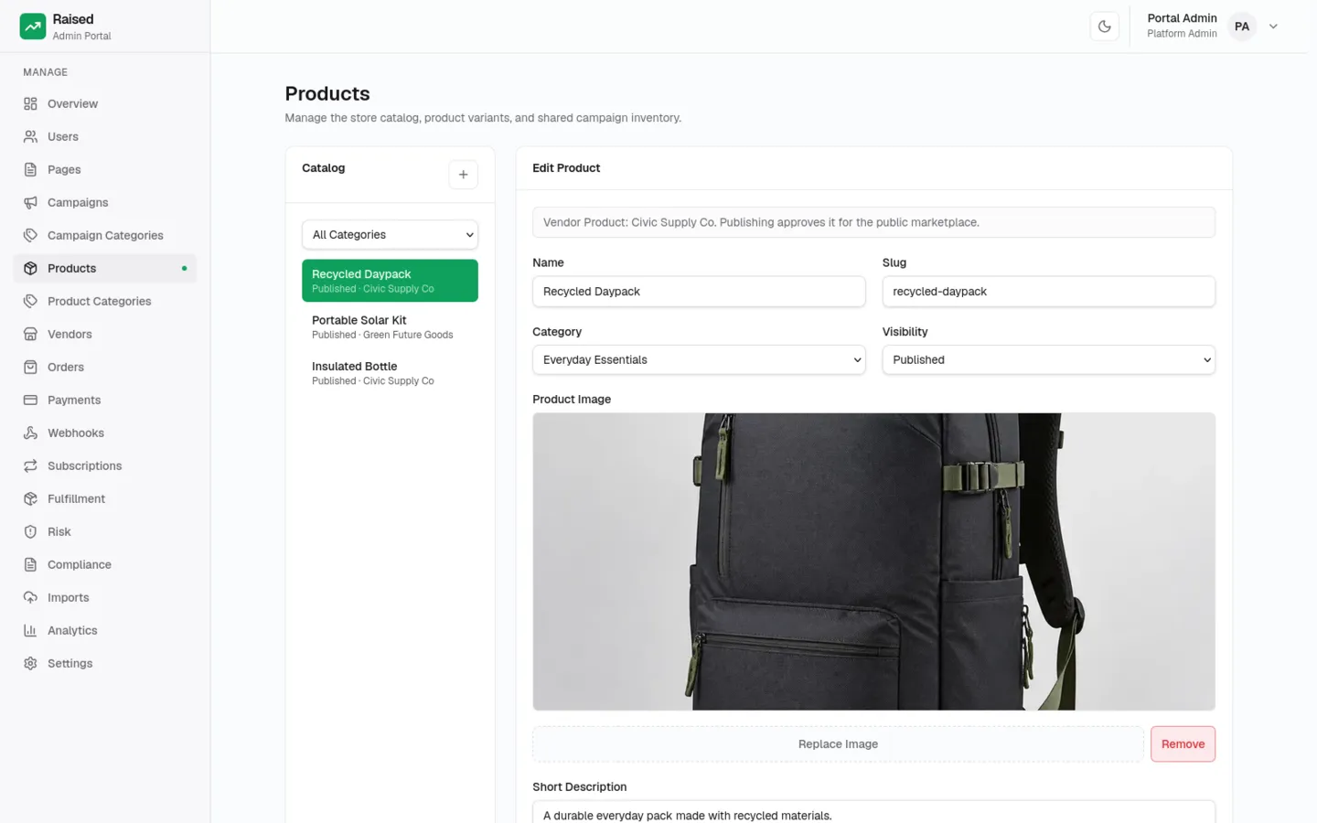The width and height of the screenshot is (1317, 823).
Task: Open Compliance in the sidebar
Action: (105, 564)
